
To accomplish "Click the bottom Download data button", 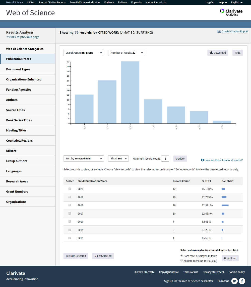I will click(230, 258).
